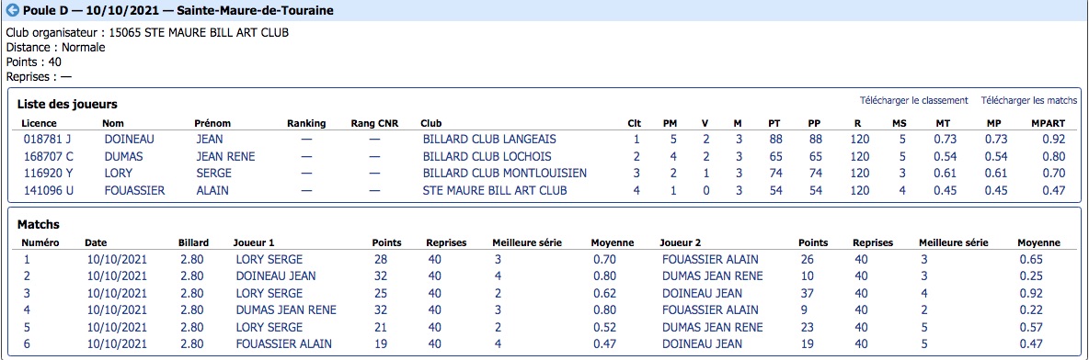Image resolution: width=1089 pixels, height=360 pixels.
Task: Click the Clt column header
Action: coord(634,123)
